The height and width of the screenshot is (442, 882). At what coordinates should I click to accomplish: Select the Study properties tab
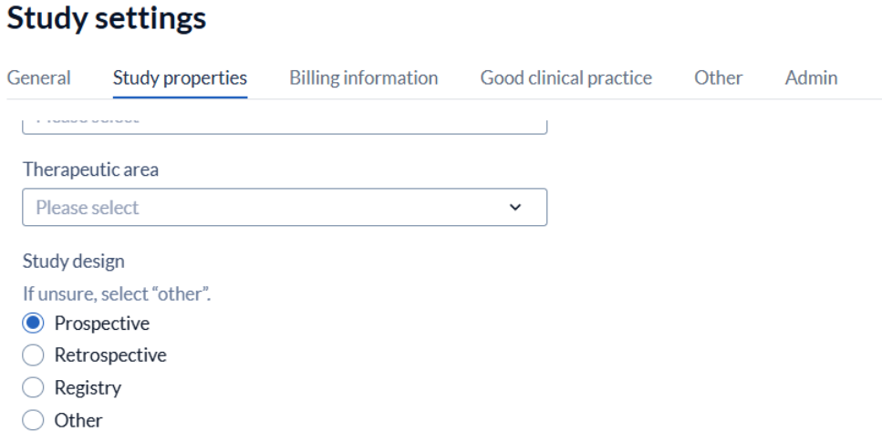click(180, 78)
